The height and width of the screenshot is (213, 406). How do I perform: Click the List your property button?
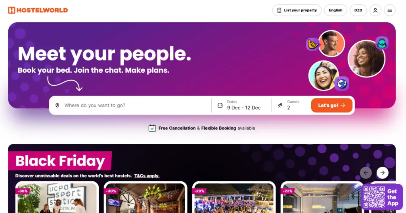[x=297, y=10]
